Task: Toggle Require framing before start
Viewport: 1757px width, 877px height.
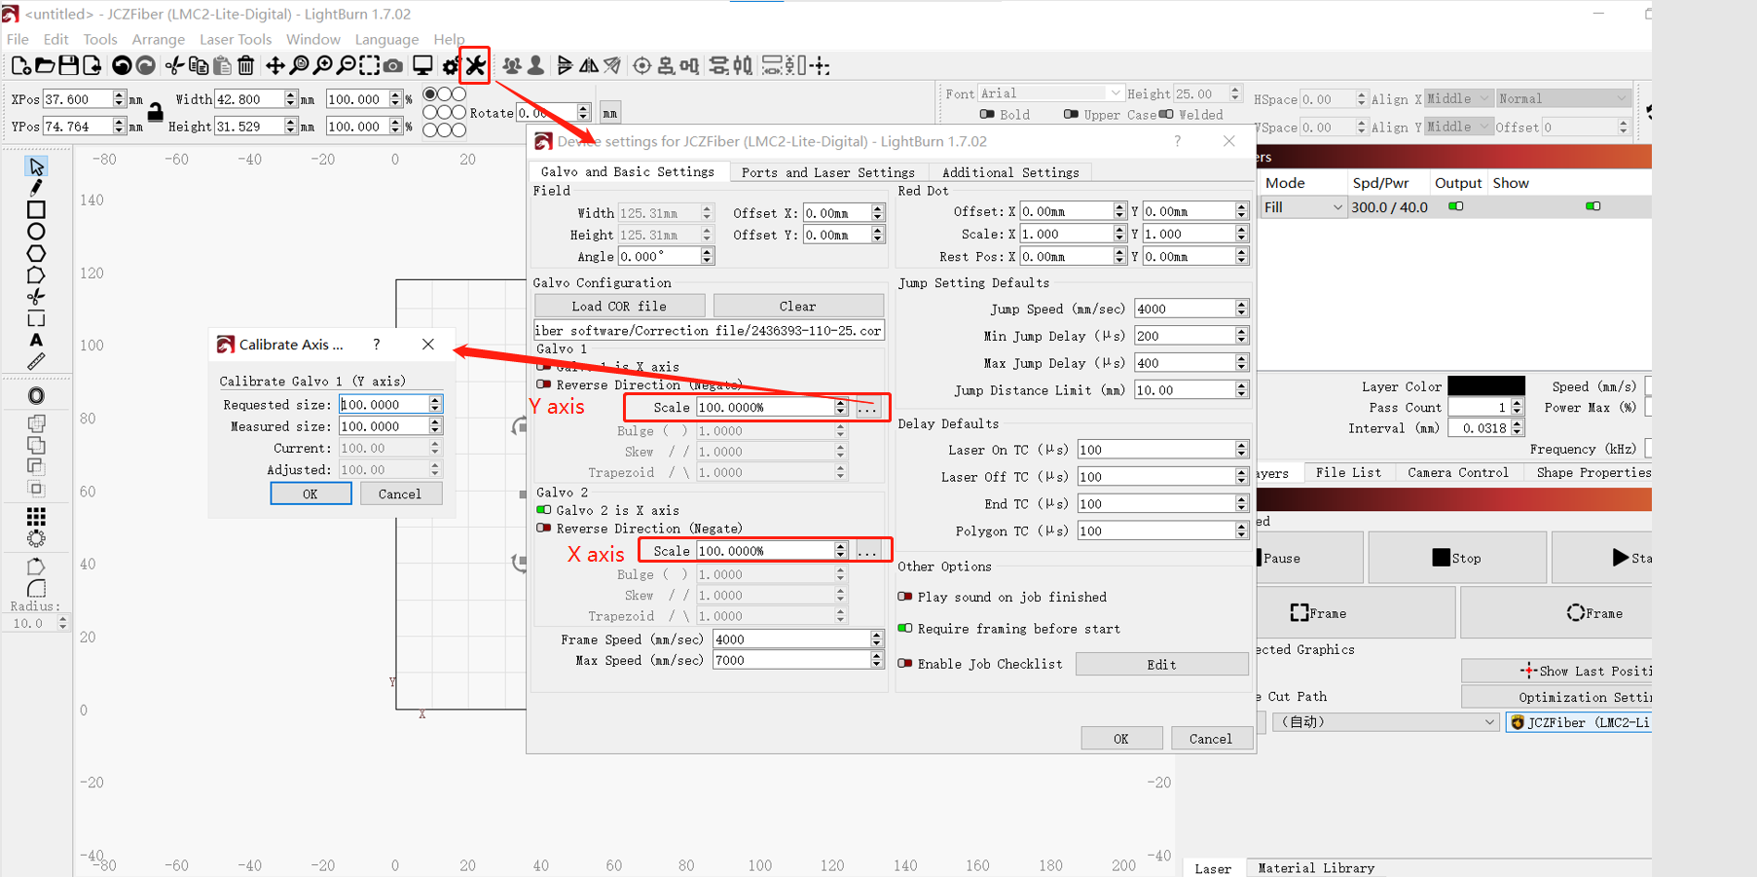Action: [x=905, y=629]
